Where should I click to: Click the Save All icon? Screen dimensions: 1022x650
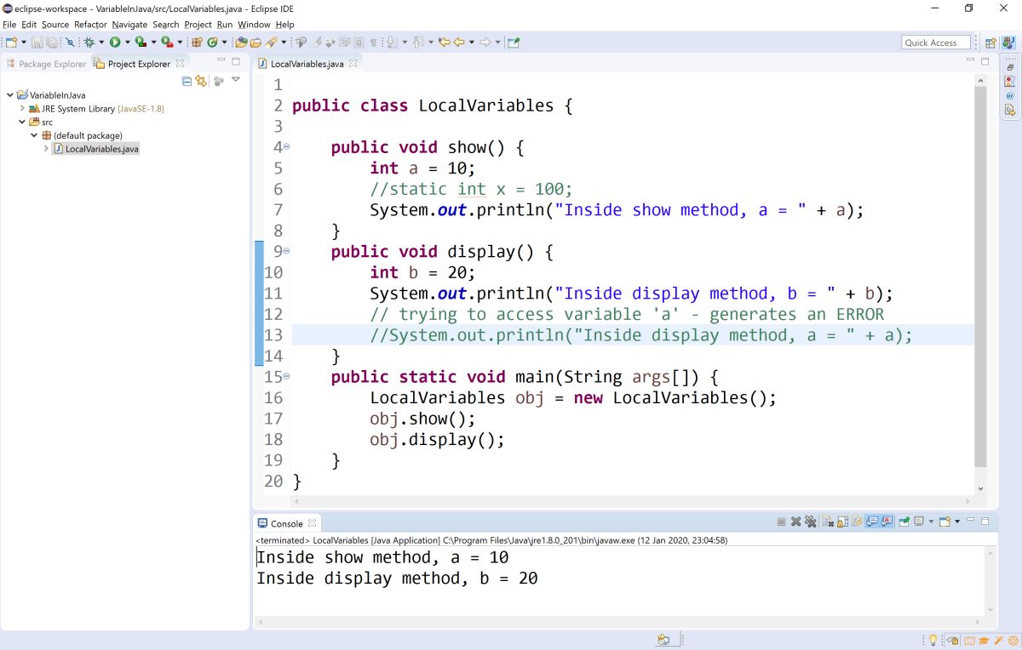click(52, 41)
